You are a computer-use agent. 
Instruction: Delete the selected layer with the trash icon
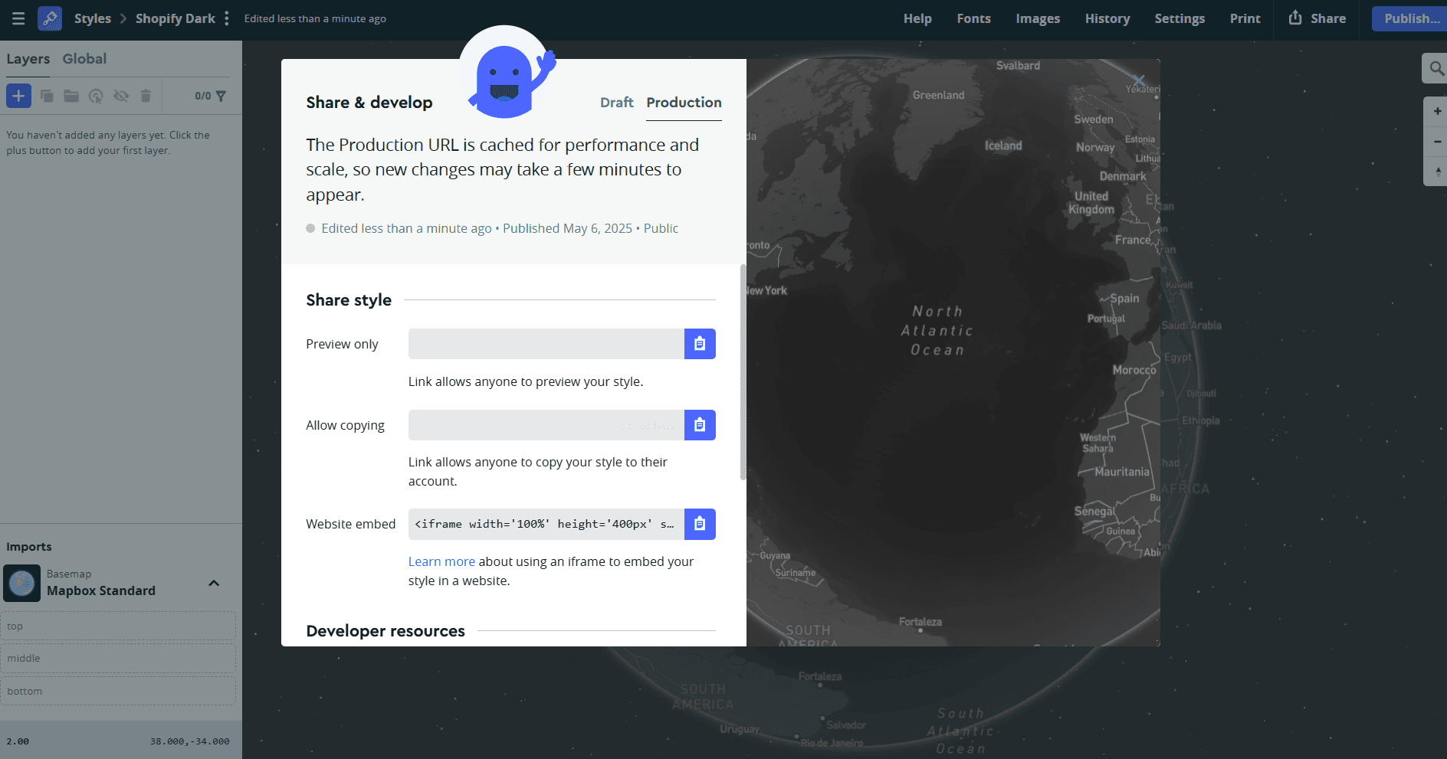tap(146, 96)
